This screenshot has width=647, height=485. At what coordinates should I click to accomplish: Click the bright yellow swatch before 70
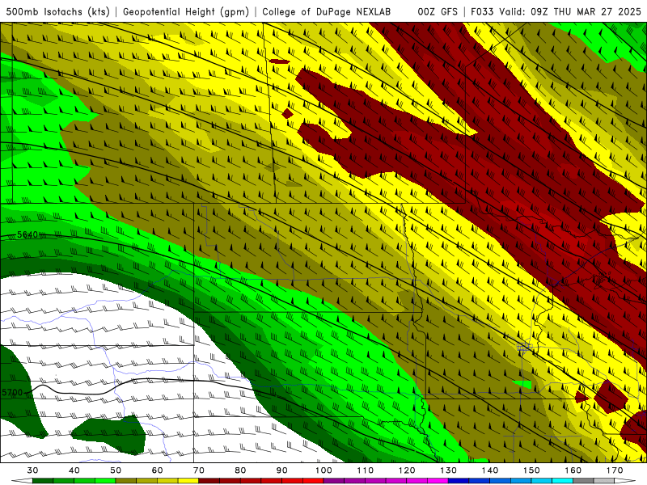188,481
